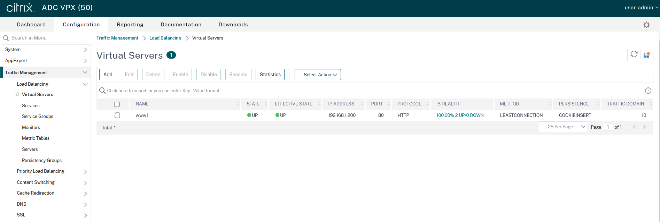
Task: Open the Reporting tab
Action: coord(130,25)
